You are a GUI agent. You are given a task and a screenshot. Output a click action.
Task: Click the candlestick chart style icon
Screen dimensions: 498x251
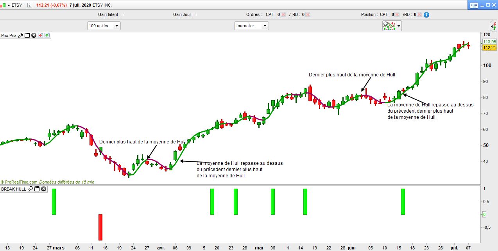[x=3, y=5]
